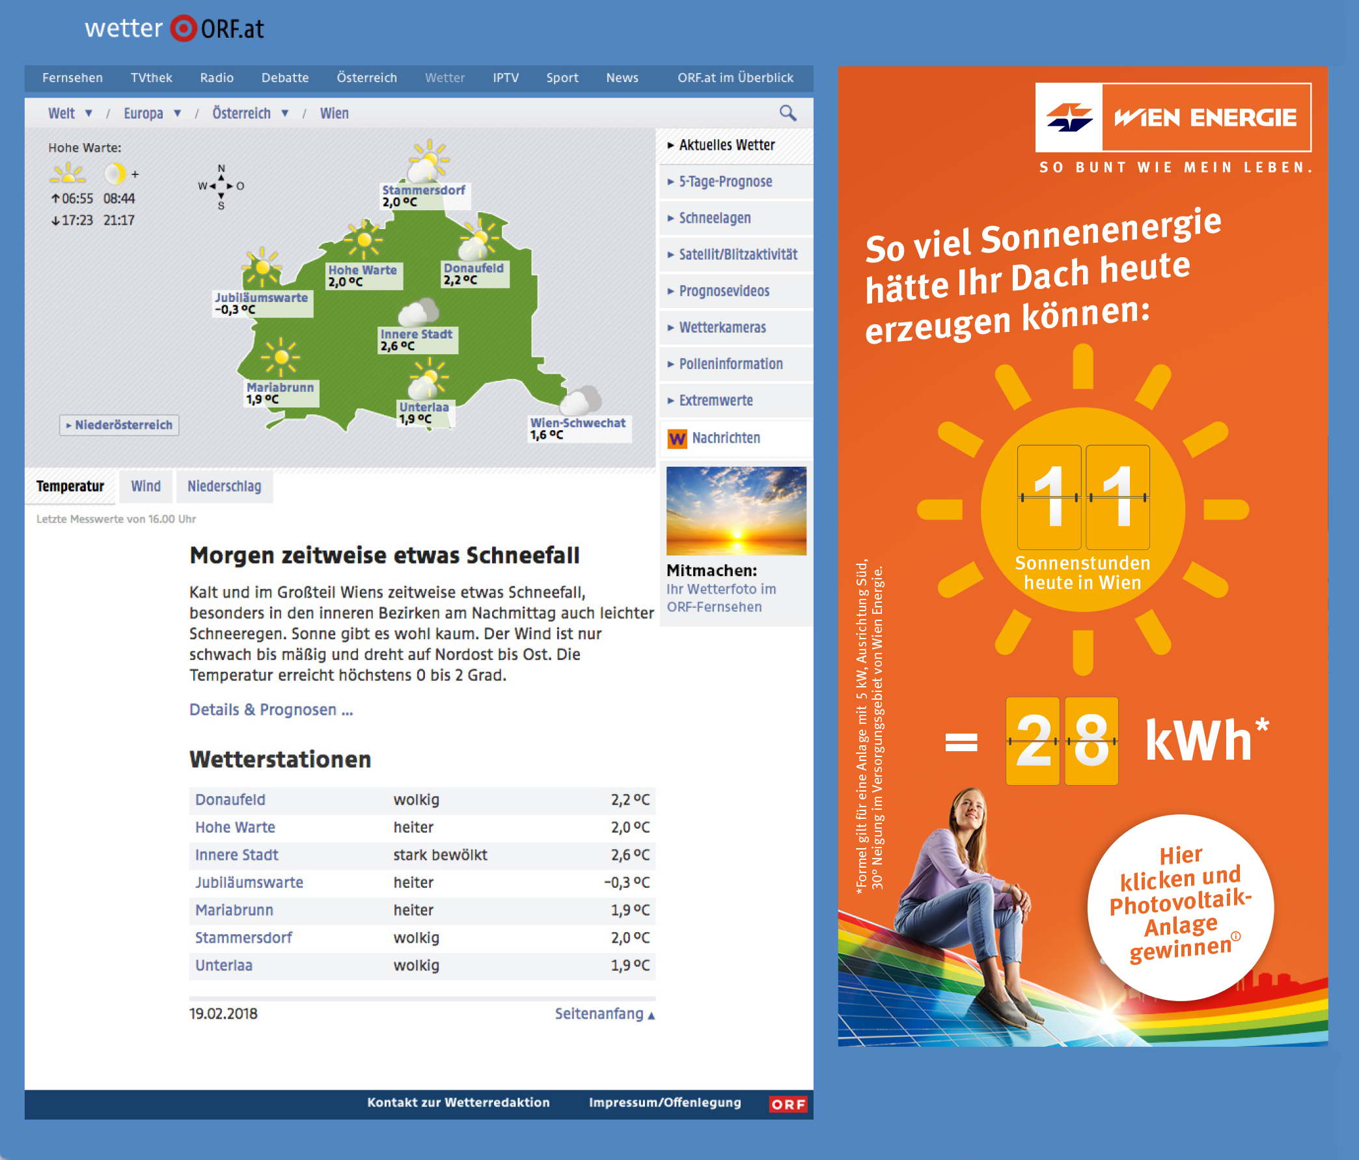Click Impressum/Offenlegung footer link
Screen dimensions: 1359x1160
(665, 1103)
